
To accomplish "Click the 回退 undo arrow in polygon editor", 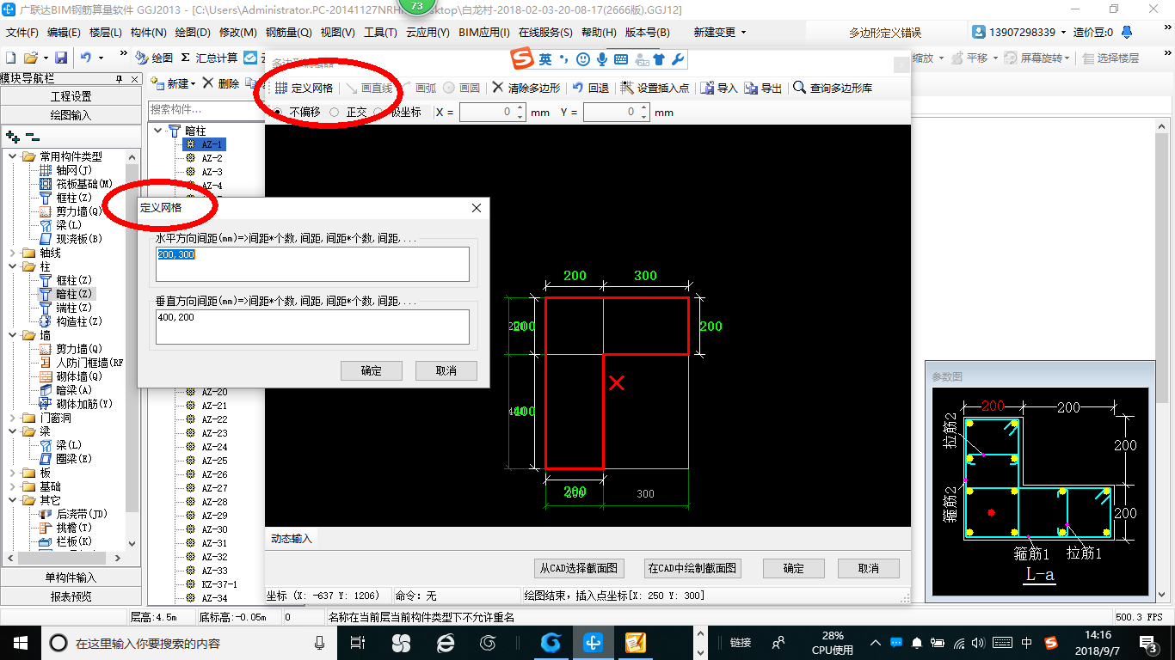I will tap(591, 88).
